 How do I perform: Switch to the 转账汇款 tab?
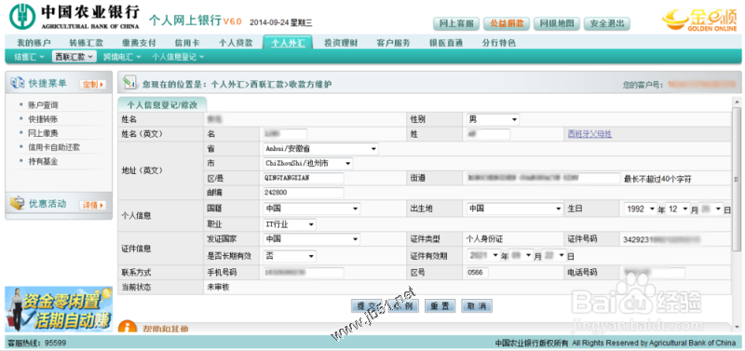86,43
